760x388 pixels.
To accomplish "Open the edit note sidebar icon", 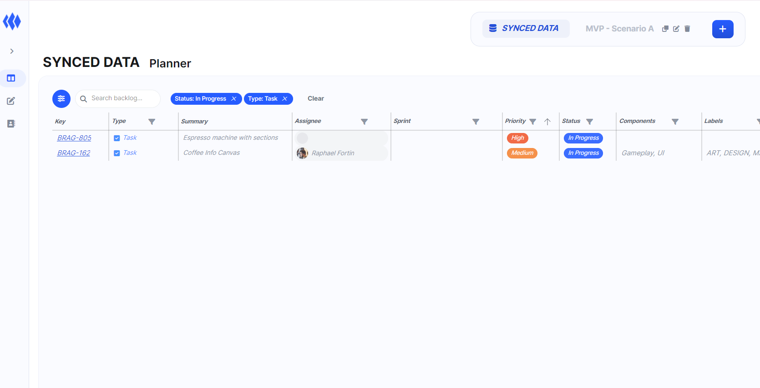I will (x=11, y=101).
